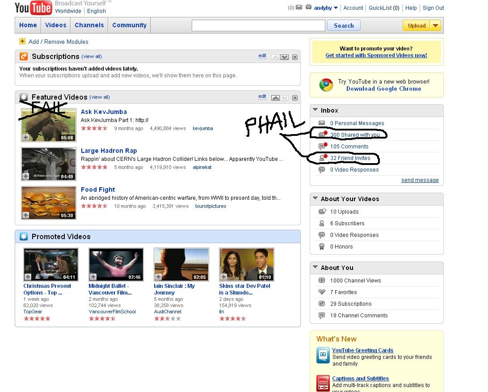Edit the Featured Videos module
Viewport: 488px width, 392px height.
coord(262,97)
